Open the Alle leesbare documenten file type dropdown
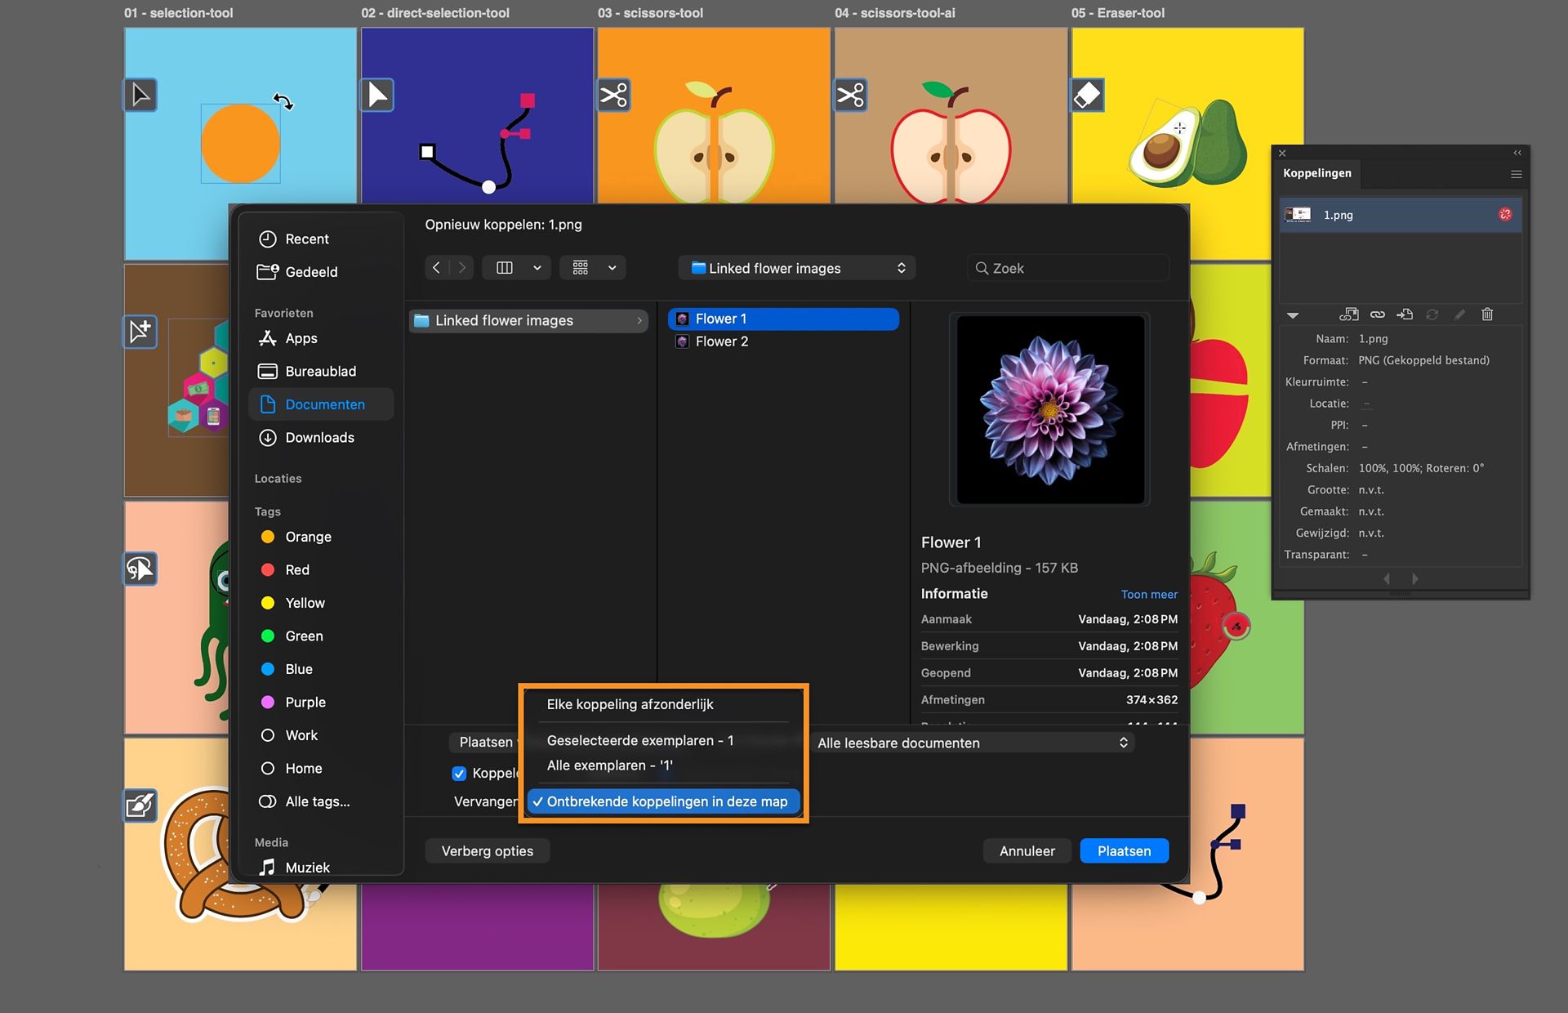This screenshot has height=1013, width=1568. (971, 743)
